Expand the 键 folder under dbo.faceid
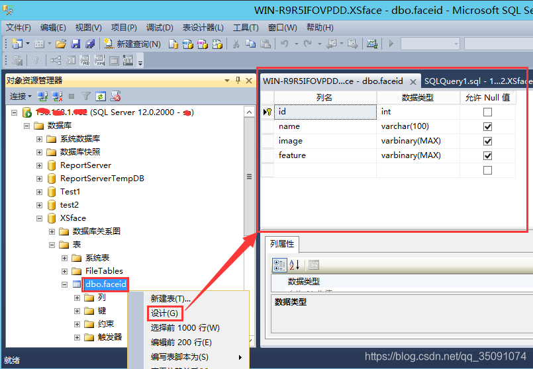Screen dimensions: 533x369 tap(77, 311)
